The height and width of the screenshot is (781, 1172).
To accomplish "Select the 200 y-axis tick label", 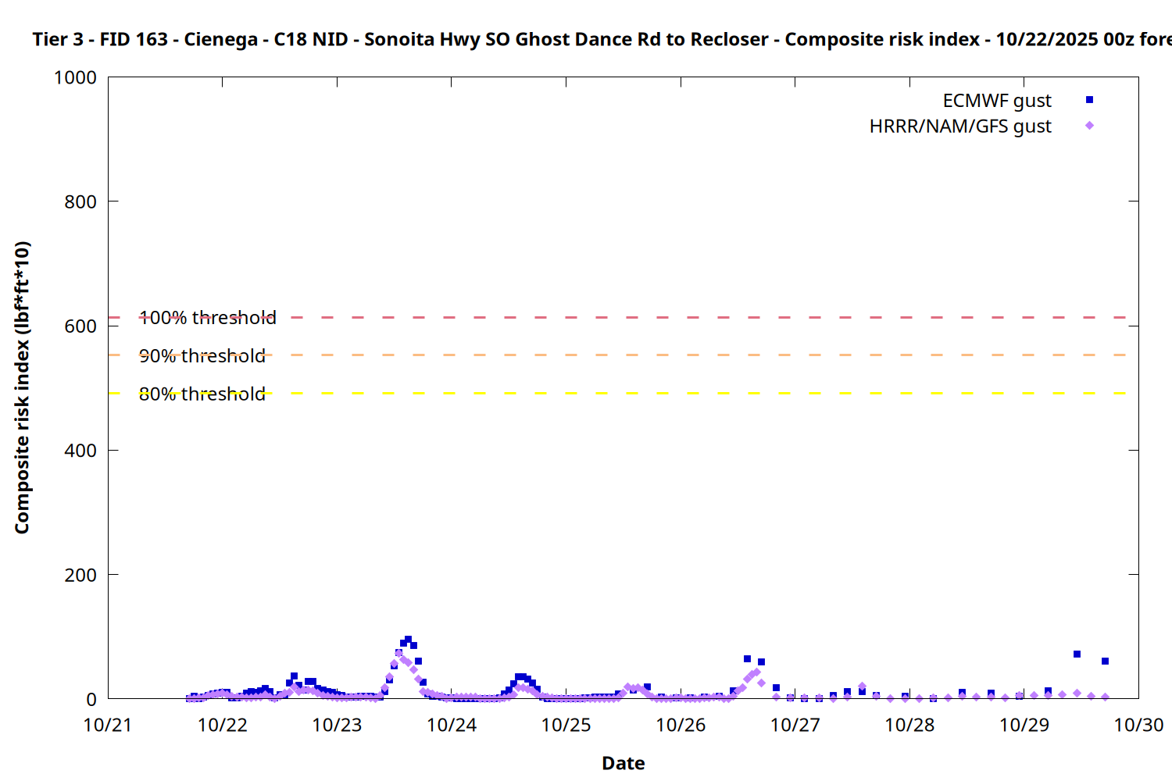I will tap(80, 576).
